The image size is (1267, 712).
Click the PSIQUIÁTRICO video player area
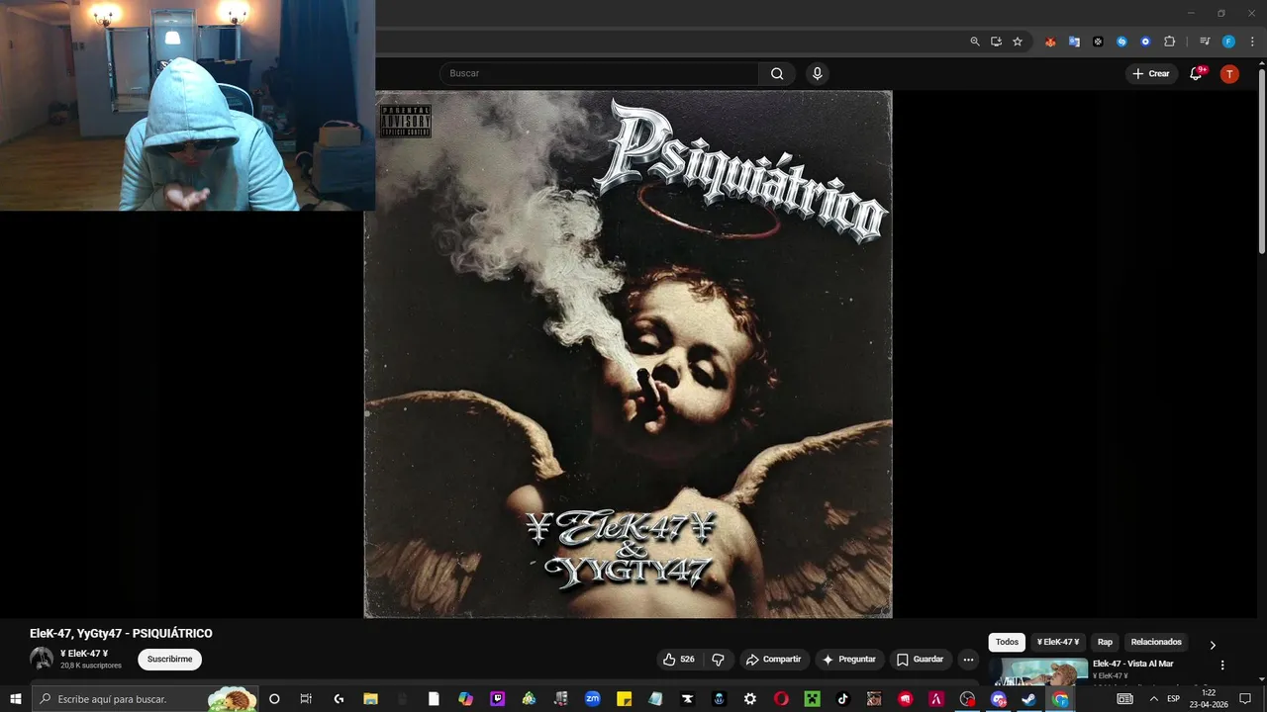[628, 354]
